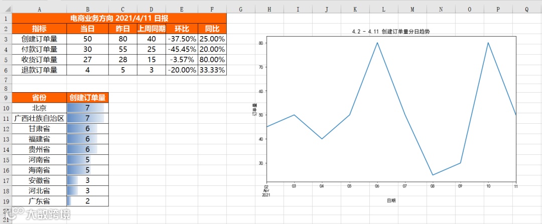Click the 06 tick on the x-axis
This screenshot has height=224, width=542.
pos(377,186)
